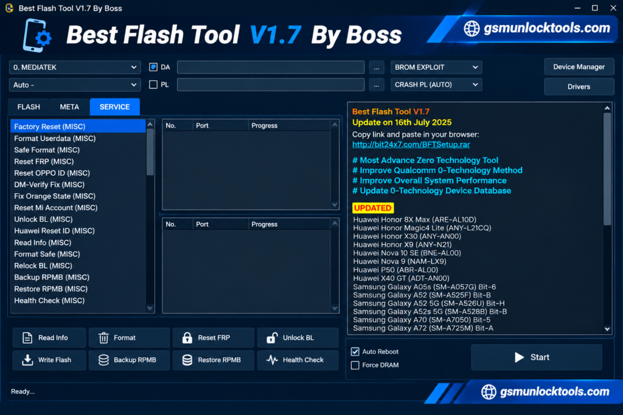The height and width of the screenshot is (415, 623).
Task: Click the PL file path field
Action: [271, 84]
